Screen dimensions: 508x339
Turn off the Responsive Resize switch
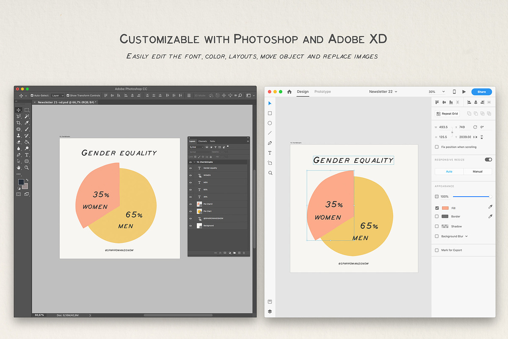(488, 160)
